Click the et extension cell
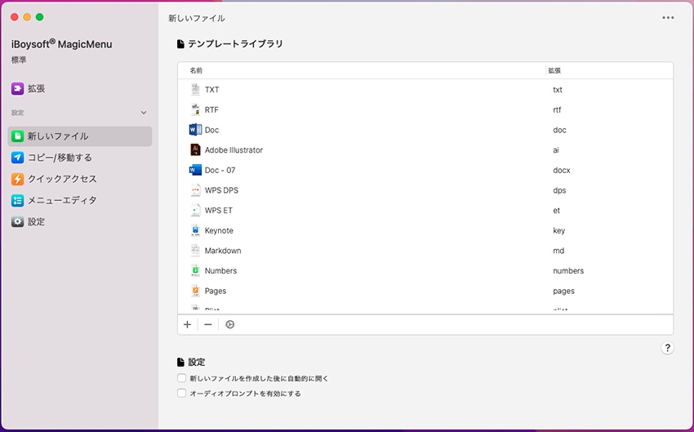Image resolution: width=694 pixels, height=432 pixels. pyautogui.click(x=556, y=210)
